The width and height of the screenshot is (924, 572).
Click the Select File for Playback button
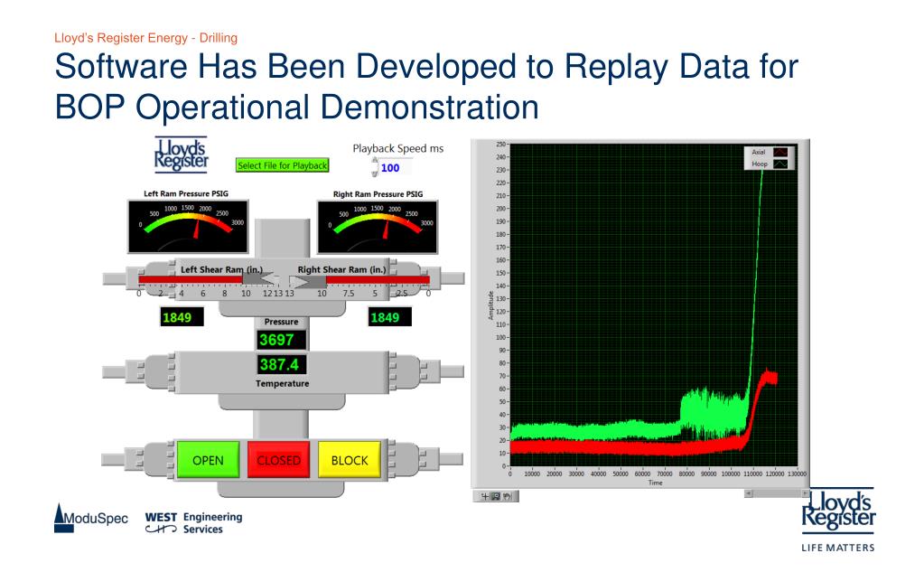click(x=283, y=165)
